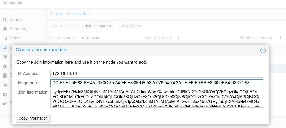Click the Join Information text area
The width and height of the screenshot is (286, 128).
157,98
